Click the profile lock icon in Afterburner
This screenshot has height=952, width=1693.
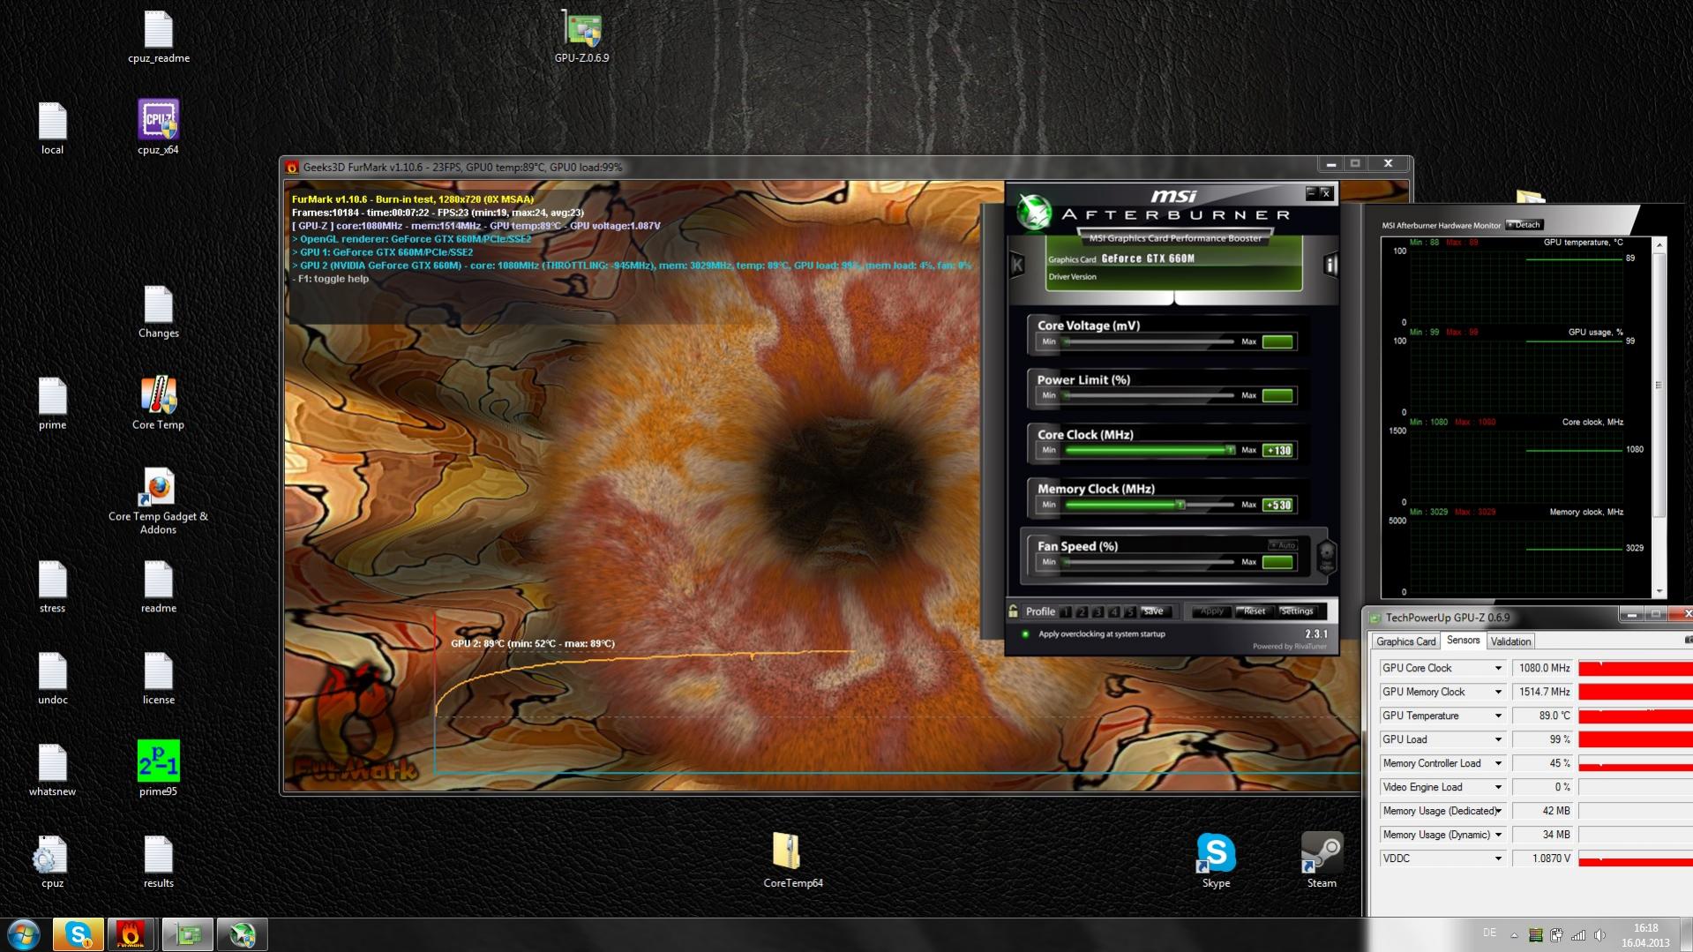click(x=1014, y=611)
